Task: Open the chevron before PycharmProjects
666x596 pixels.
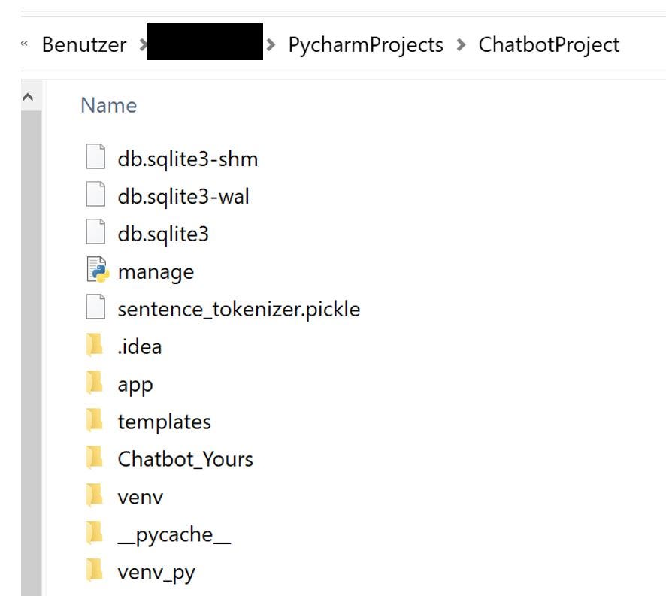Action: (x=271, y=45)
